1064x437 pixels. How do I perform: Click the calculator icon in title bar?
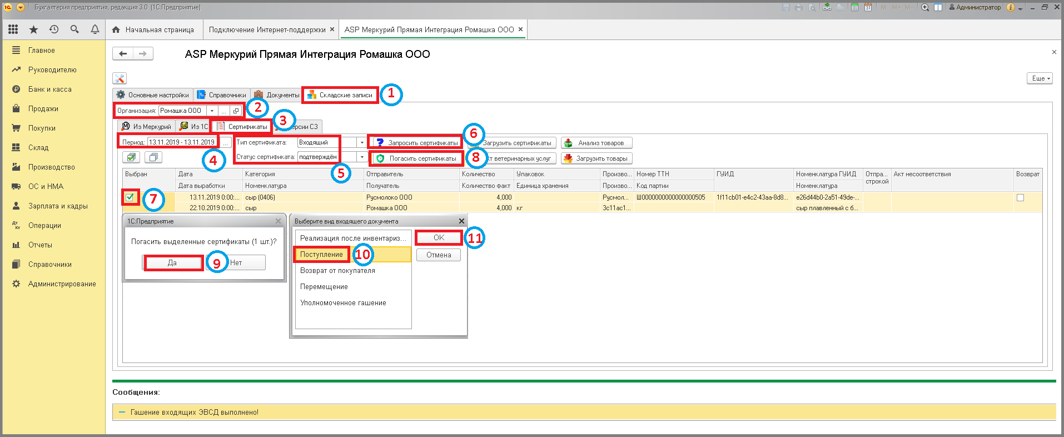[854, 7]
